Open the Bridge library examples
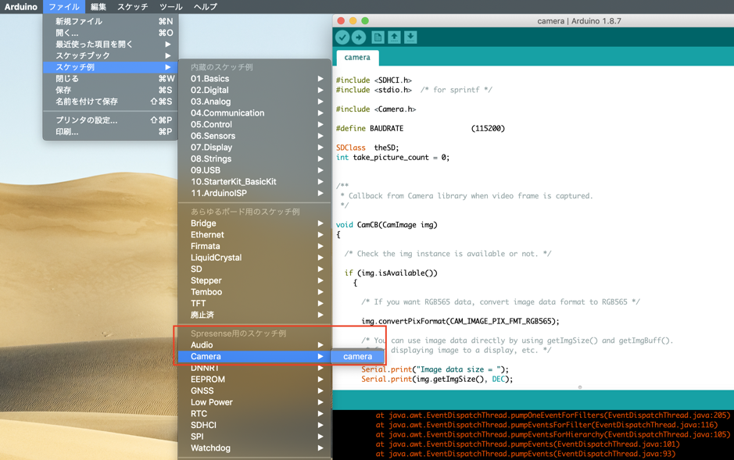Screen dimensions: 734x460 (x=255, y=223)
